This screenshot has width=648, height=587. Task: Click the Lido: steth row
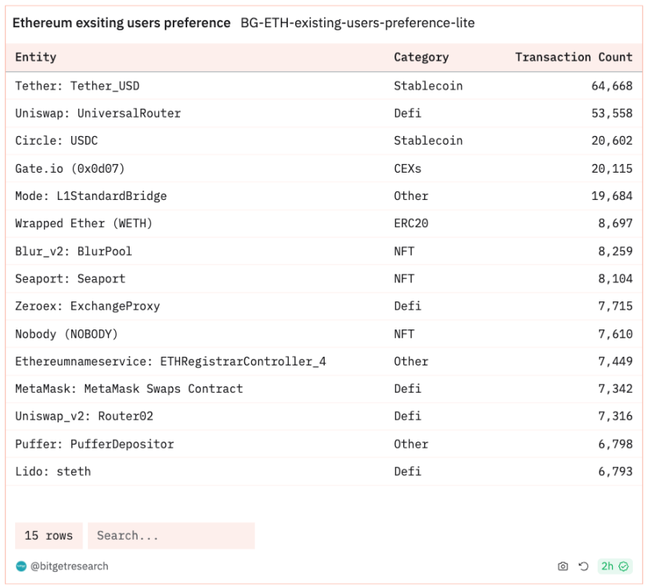pos(324,471)
